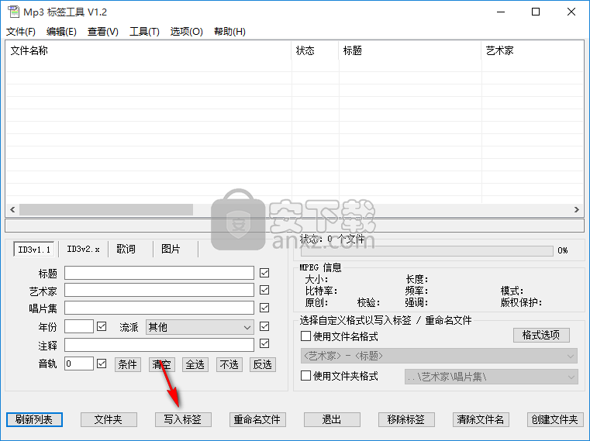Maximize the Mp3 标签工具 window
Image resolution: width=590 pixels, height=441 pixels.
536,12
